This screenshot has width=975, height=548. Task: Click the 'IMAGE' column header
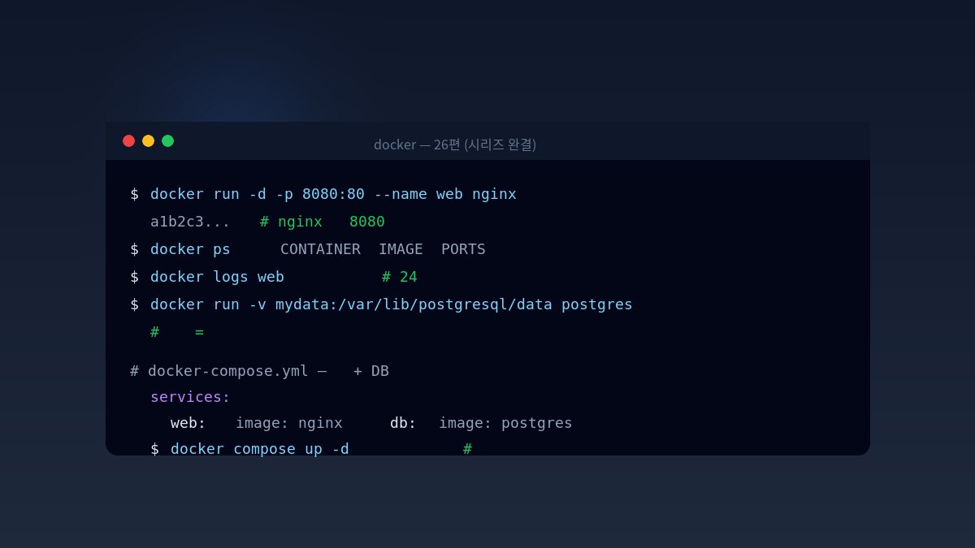(401, 249)
